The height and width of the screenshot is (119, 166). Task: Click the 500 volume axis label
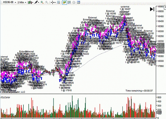point(159,97)
